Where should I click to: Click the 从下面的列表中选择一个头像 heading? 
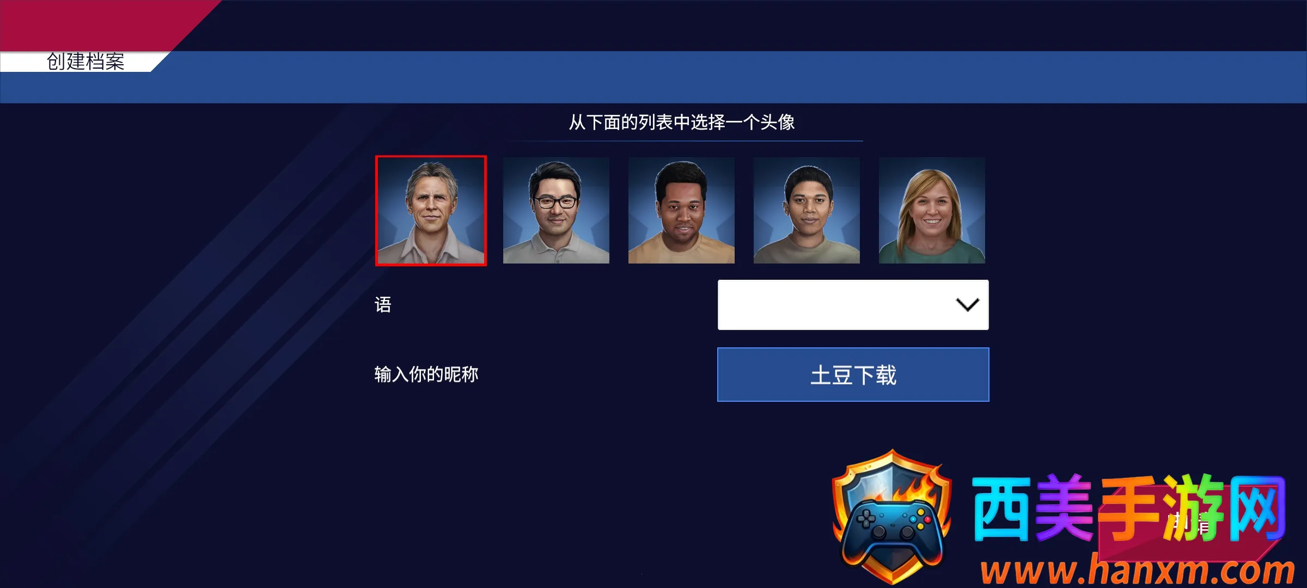682,122
